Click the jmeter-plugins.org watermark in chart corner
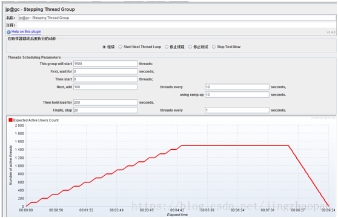The image size is (338, 218). (323, 118)
